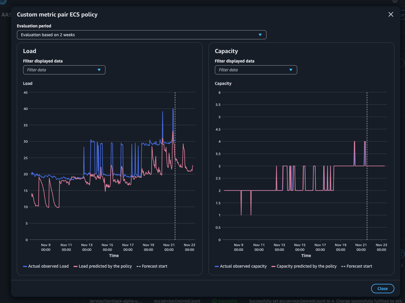This screenshot has width=405, height=303.
Task: Click the Load spike peak near 40
Action: (173, 109)
